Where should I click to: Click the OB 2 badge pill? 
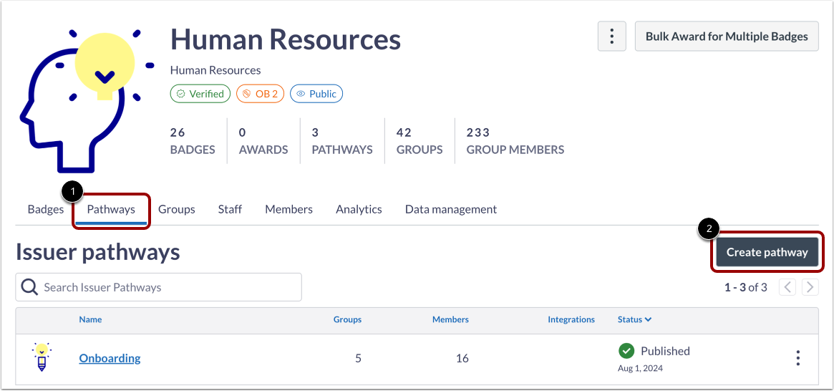click(261, 94)
